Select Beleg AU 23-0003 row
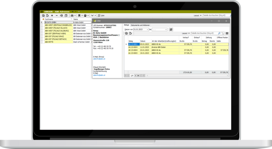272x149 pixels. coord(178,53)
